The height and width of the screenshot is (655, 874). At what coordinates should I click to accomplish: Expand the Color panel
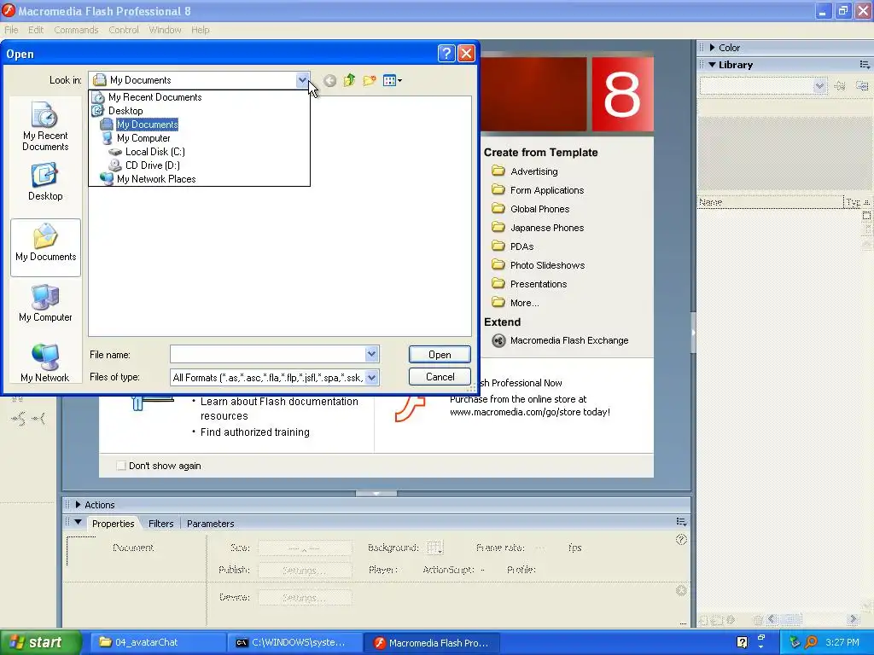712,48
